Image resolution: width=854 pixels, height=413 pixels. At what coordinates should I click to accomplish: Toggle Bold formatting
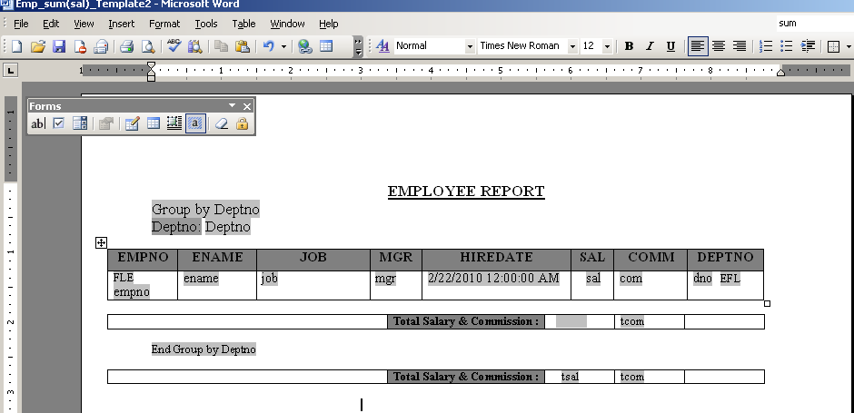(629, 46)
